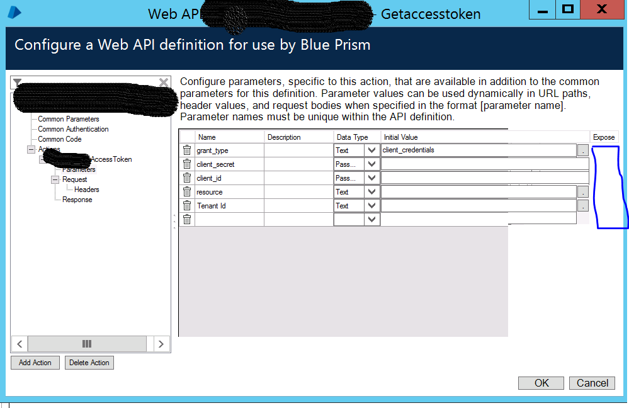This screenshot has height=408, width=629.
Task: Select the Response tree item
Action: tap(77, 200)
